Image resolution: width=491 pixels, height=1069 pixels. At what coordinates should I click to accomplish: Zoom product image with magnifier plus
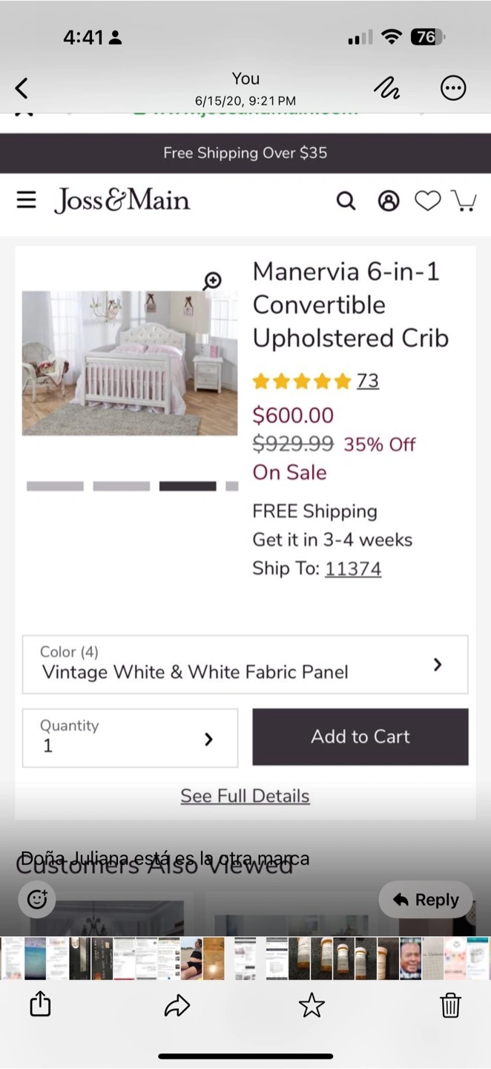(x=213, y=281)
